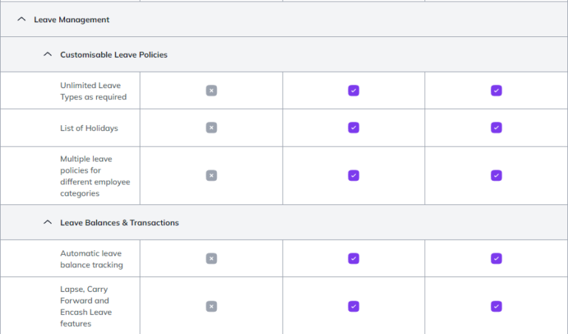Click the Leave Balances & Transactions heading text
The image size is (568, 334).
[119, 222]
